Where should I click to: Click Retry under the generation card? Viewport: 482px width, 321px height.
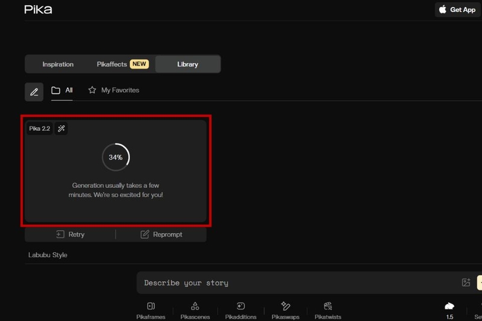[70, 234]
